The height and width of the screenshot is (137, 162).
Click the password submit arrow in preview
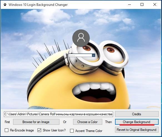(93, 55)
